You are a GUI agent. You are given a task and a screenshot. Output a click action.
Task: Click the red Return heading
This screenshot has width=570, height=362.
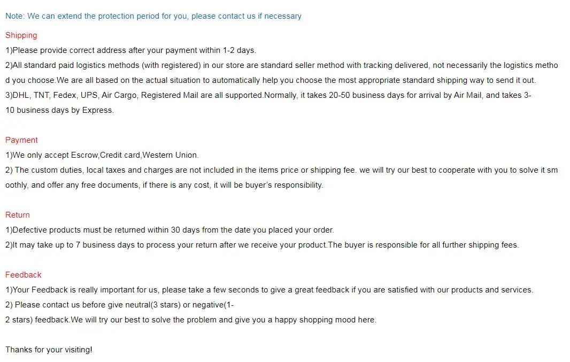click(x=18, y=215)
